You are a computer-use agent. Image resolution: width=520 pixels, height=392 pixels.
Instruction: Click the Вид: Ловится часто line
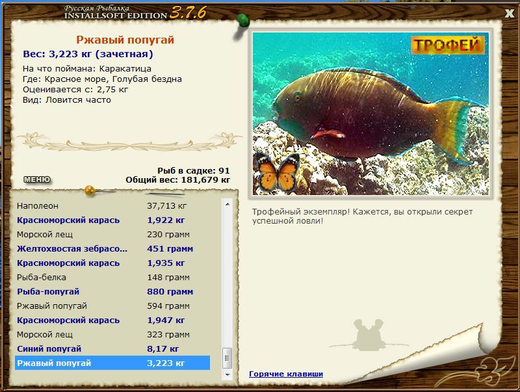click(67, 100)
